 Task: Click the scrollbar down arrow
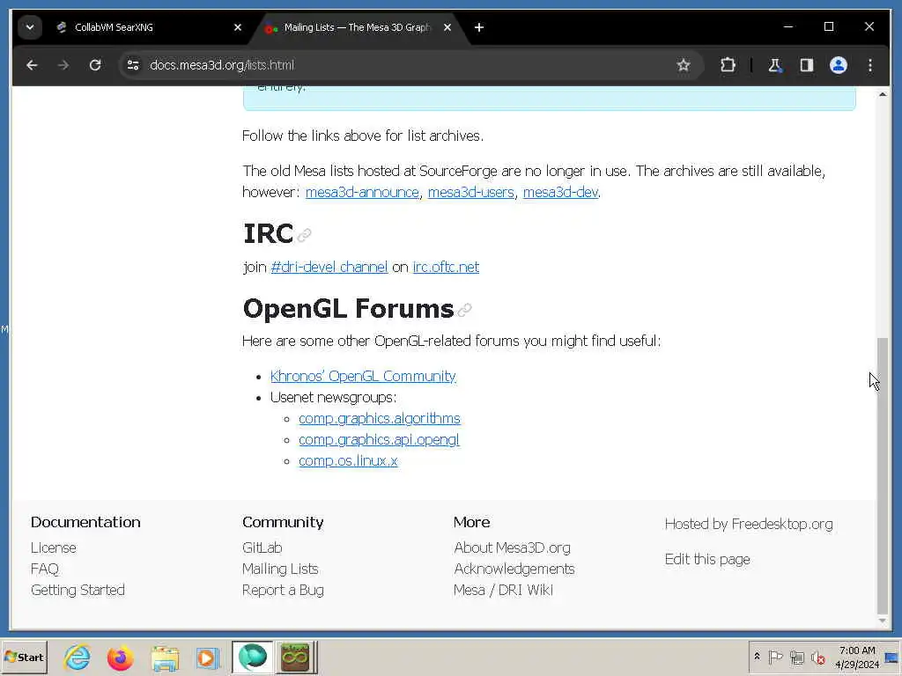pyautogui.click(x=883, y=621)
